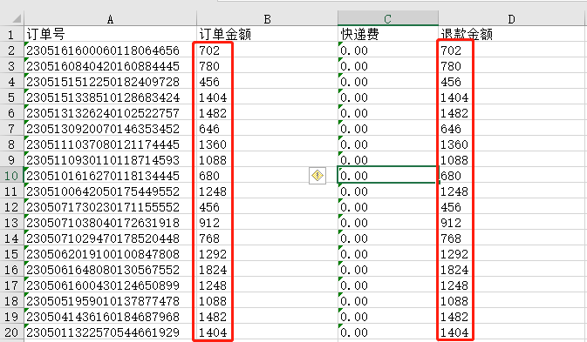
Task: Click refund amount 1360 in column D
Action: coord(511,144)
